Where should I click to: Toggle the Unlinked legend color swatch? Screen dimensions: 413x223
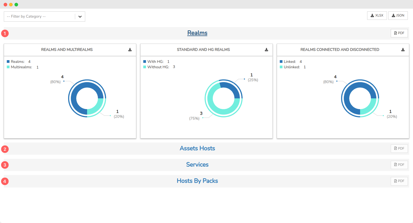point(281,67)
